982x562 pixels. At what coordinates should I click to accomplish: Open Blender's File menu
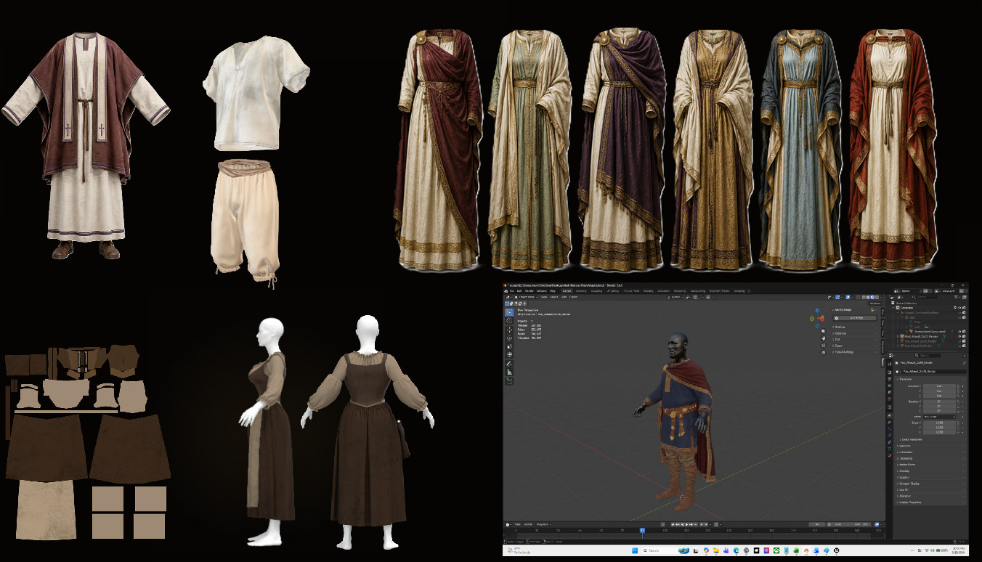click(511, 291)
